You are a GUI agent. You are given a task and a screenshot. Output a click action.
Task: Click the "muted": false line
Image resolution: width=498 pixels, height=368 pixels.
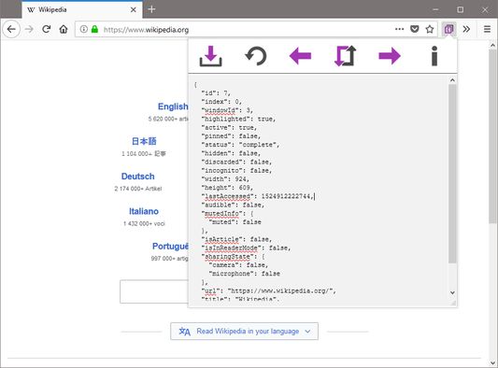click(235, 222)
